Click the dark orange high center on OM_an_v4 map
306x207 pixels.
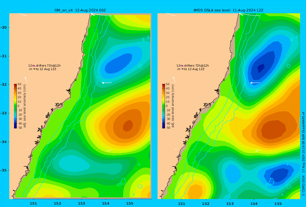pos(128,126)
